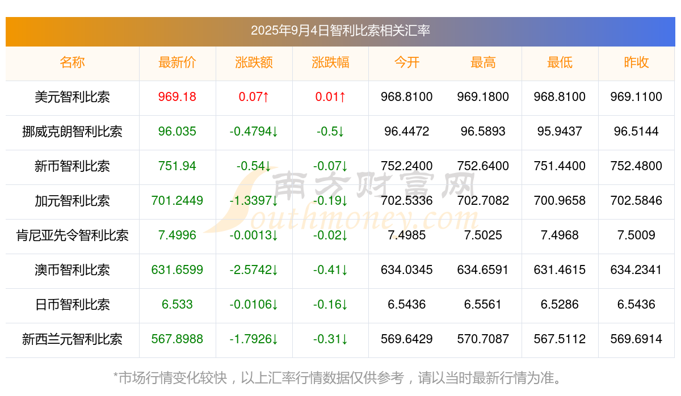Click the low value 6.5286
This screenshot has width=681, height=396.
[x=560, y=305]
